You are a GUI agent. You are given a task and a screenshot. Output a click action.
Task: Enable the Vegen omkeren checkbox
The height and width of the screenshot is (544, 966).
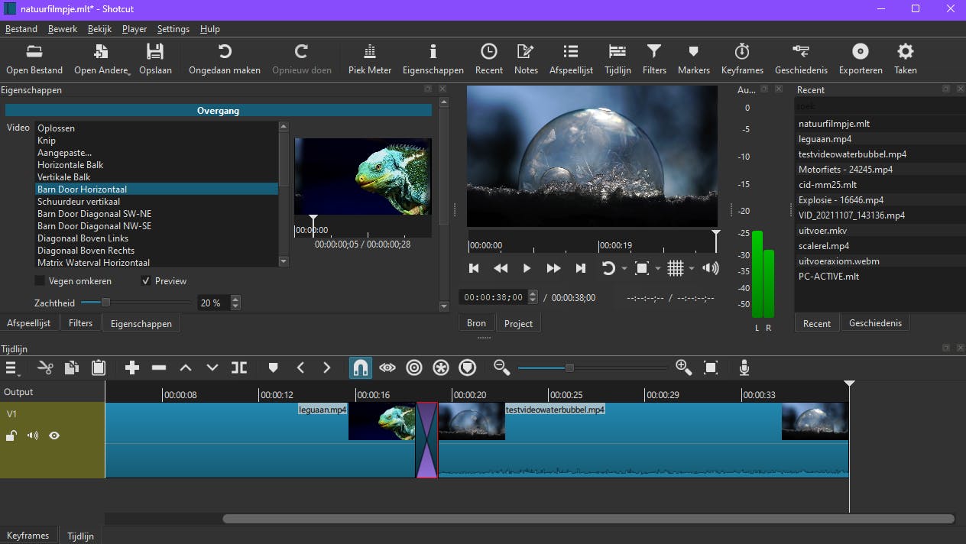(x=40, y=280)
